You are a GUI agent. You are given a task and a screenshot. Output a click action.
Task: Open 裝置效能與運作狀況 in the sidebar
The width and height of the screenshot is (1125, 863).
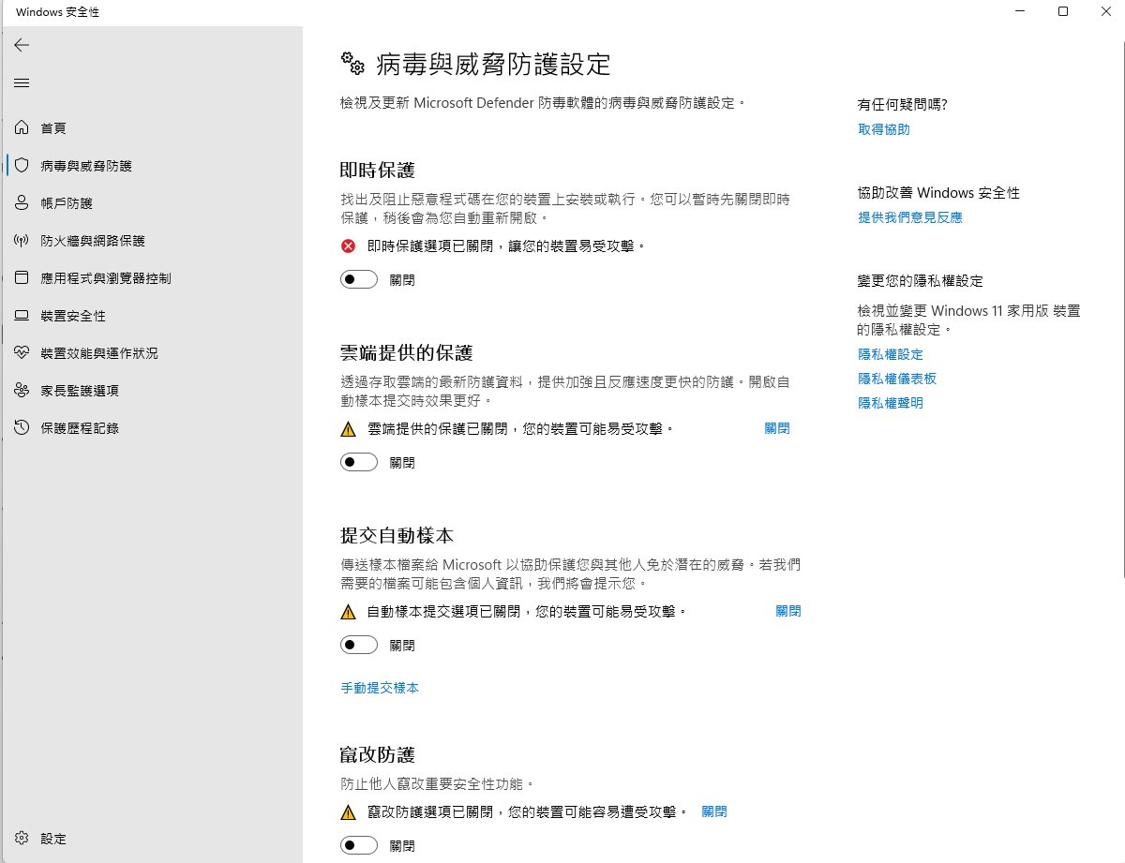pyautogui.click(x=151, y=353)
